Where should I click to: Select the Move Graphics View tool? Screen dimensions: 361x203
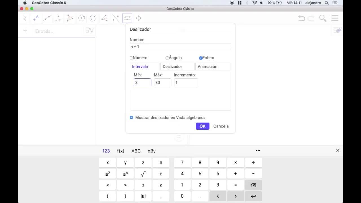138,18
